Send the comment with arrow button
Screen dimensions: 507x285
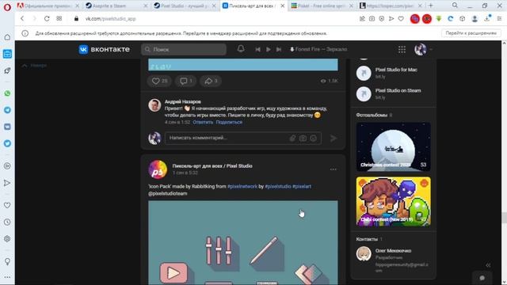click(334, 138)
